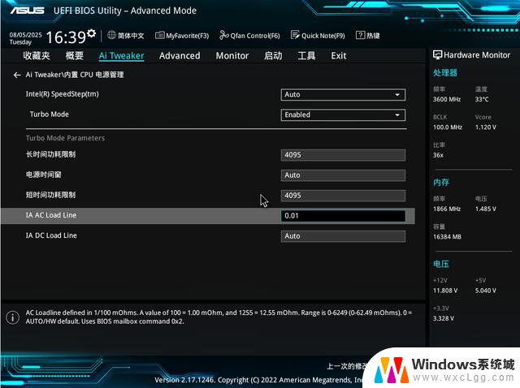Click the 1.485 V memory voltage value

click(486, 209)
